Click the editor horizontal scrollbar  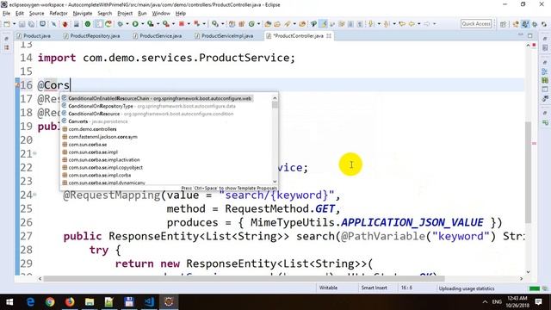tap(244, 279)
